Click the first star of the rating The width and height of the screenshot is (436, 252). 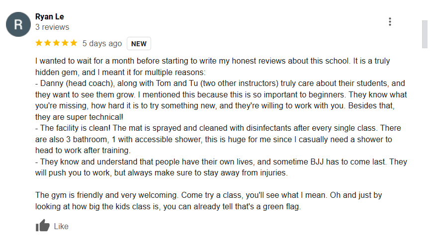point(39,43)
